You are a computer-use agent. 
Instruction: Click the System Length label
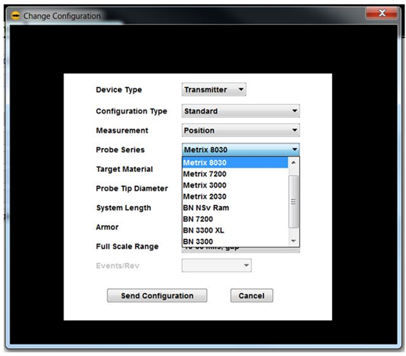click(124, 208)
